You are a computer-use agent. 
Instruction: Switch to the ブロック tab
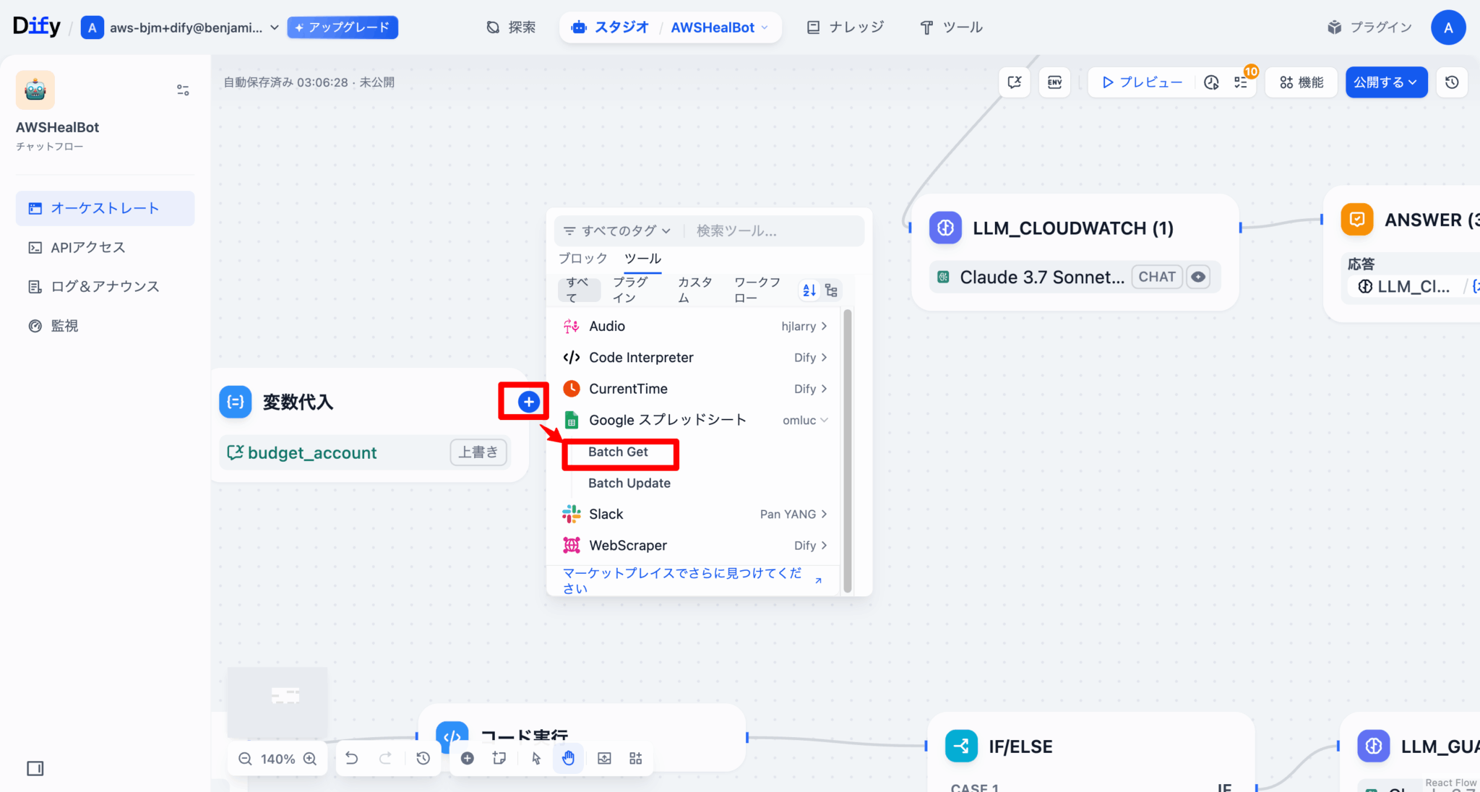coord(582,258)
